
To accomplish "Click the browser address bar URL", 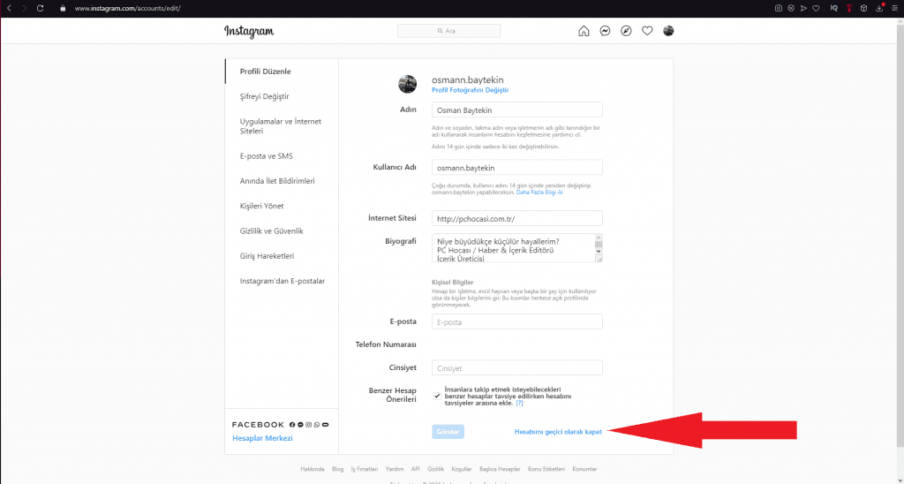I will point(127,8).
